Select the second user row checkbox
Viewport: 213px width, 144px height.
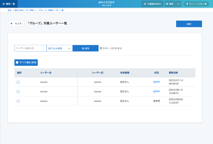pyautogui.click(x=18, y=92)
